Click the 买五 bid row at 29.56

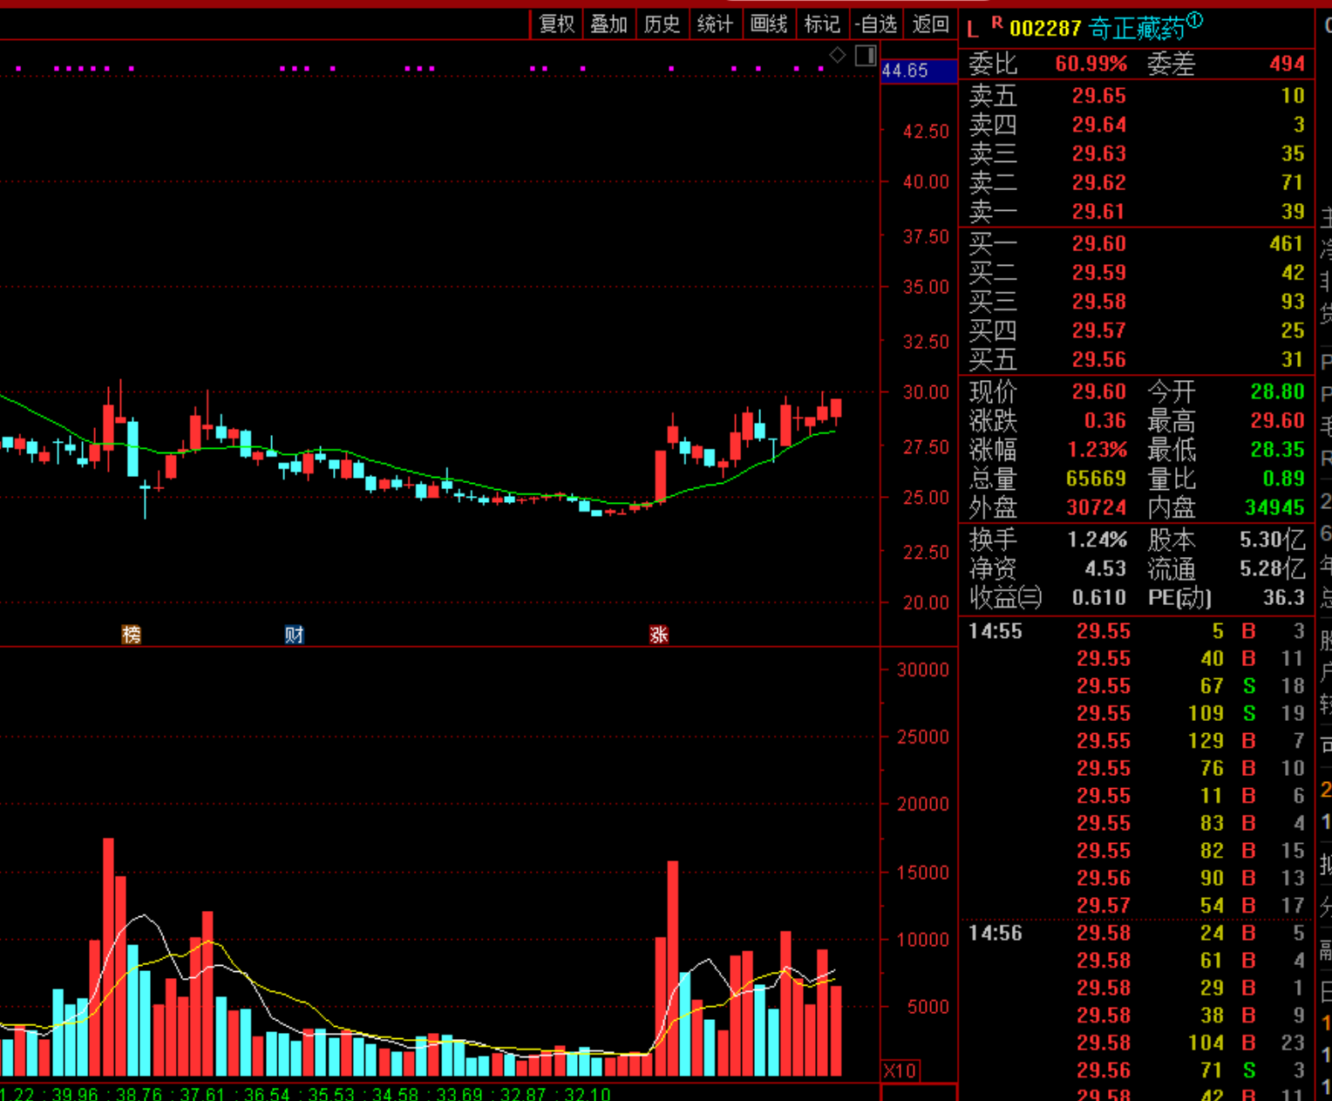[x=1137, y=359]
